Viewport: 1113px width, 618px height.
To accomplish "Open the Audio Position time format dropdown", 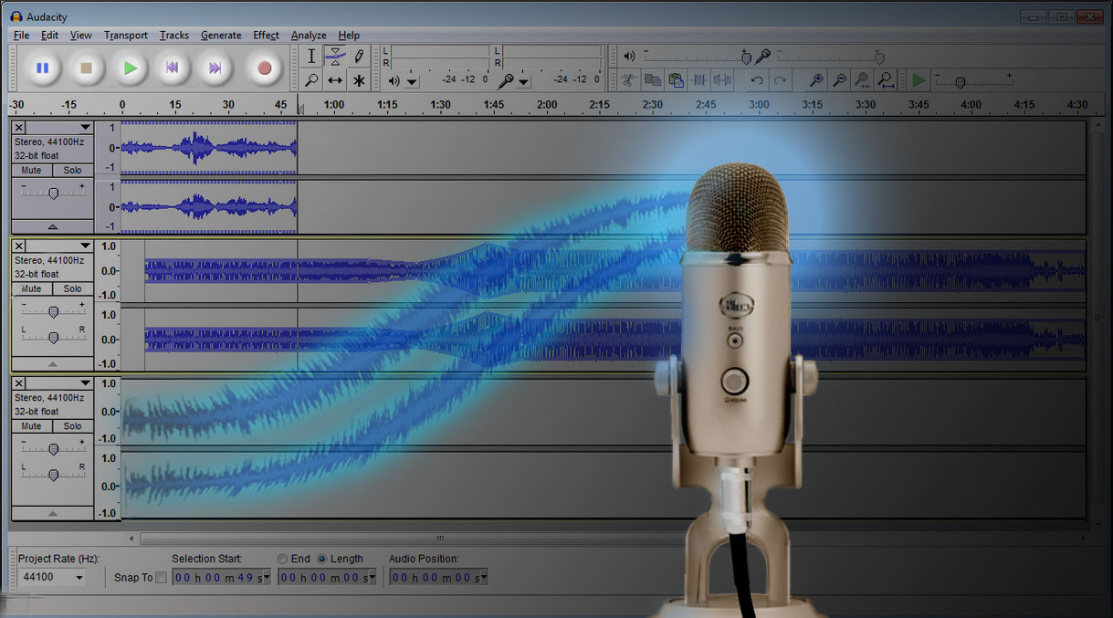I will click(x=483, y=577).
